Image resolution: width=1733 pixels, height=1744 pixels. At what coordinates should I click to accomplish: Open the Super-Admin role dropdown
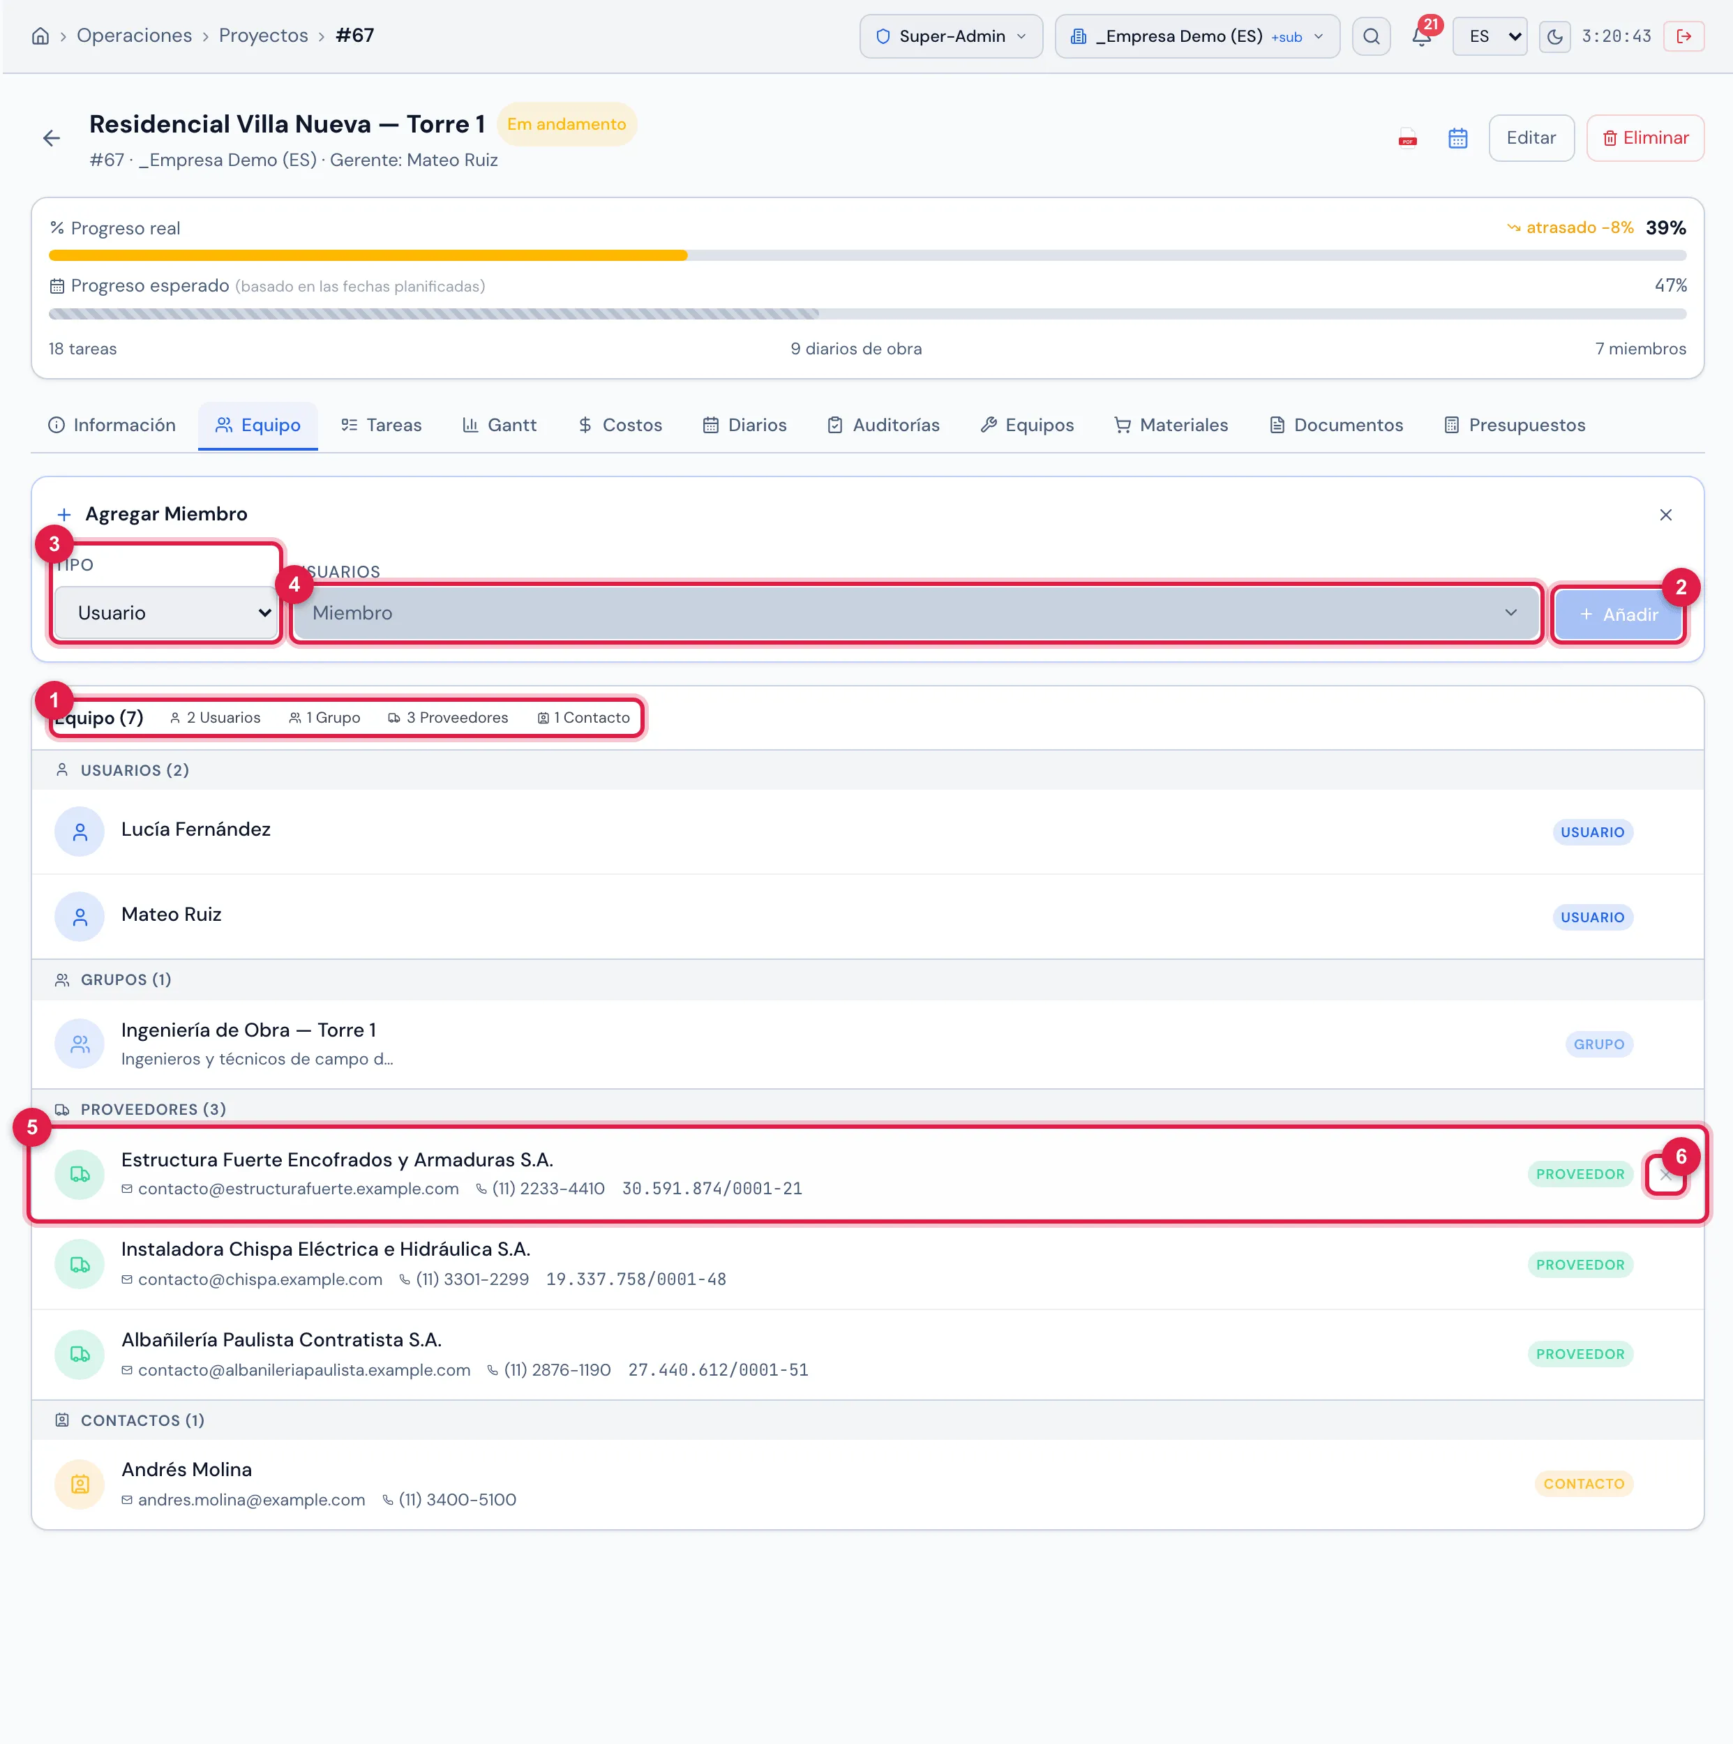[950, 36]
